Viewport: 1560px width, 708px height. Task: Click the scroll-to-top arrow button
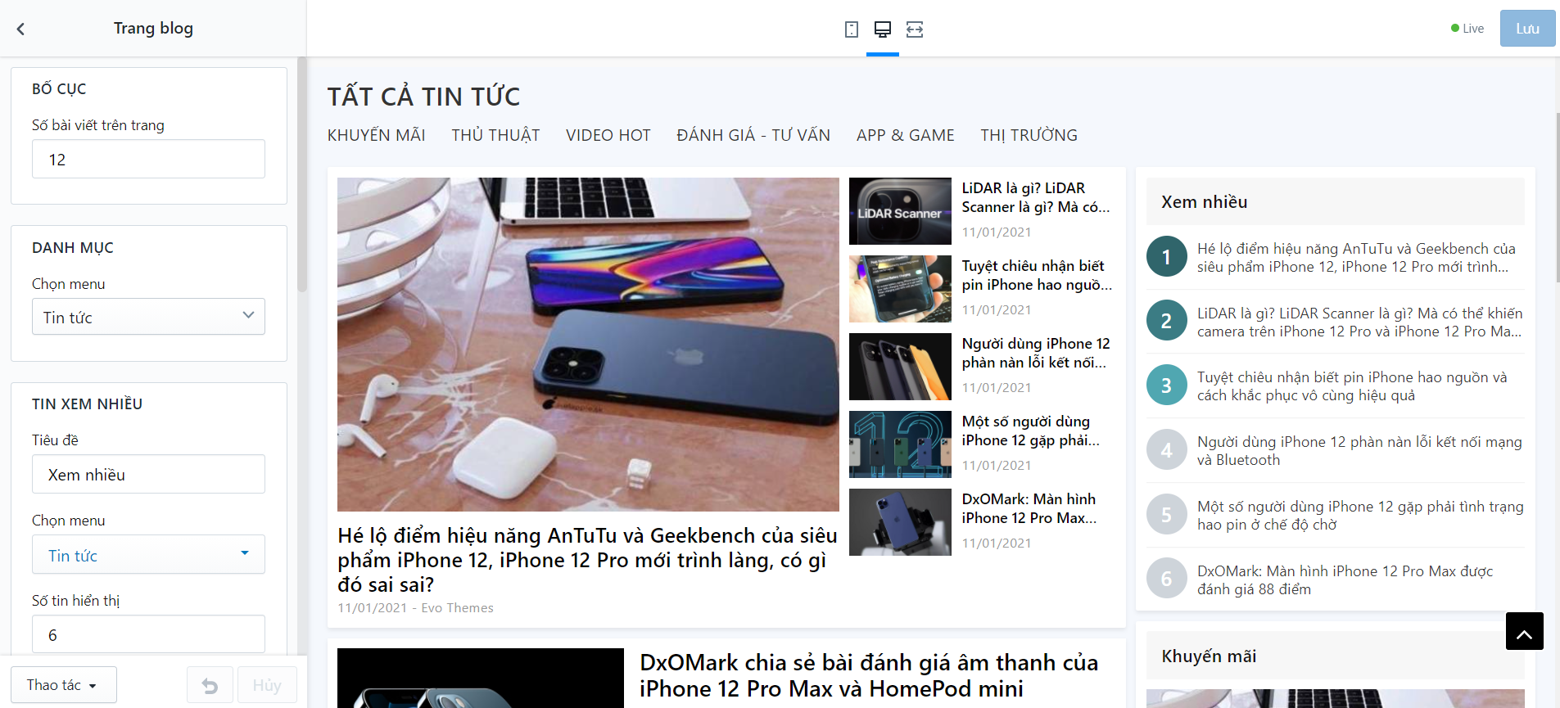[x=1524, y=631]
